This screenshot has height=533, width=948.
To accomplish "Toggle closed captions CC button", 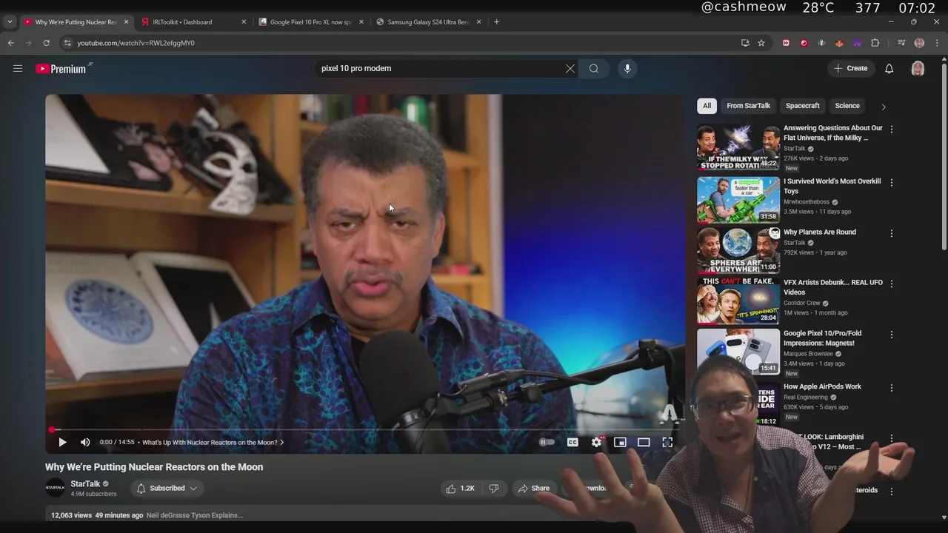I will coord(573,442).
